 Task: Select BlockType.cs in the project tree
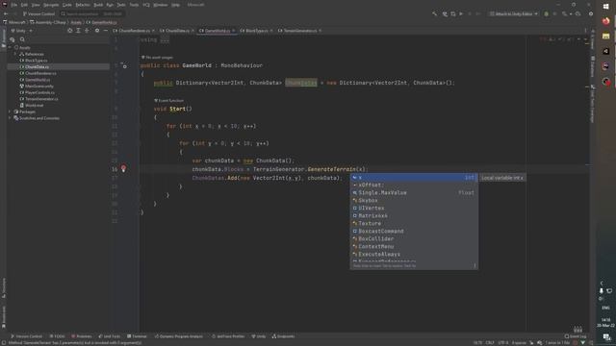point(37,61)
